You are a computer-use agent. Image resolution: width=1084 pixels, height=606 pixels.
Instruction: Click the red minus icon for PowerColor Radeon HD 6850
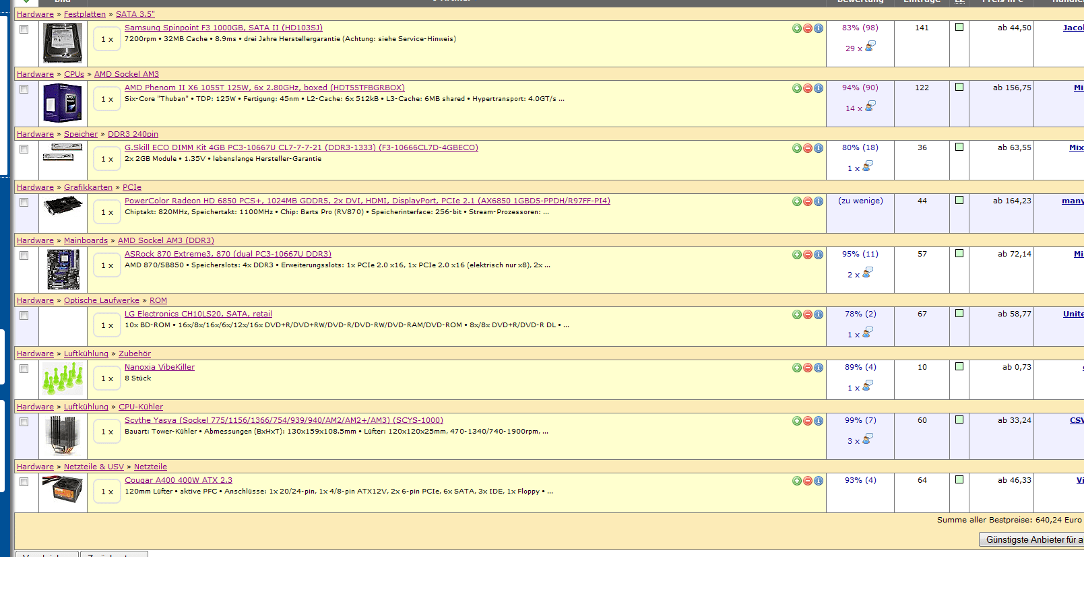[x=808, y=201]
